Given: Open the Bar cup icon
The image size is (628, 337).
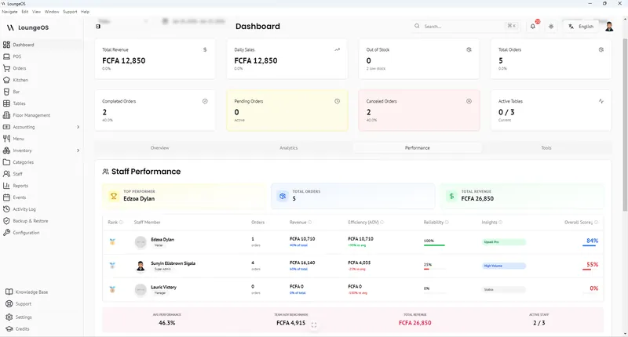Looking at the screenshot, I should [x=6, y=92].
